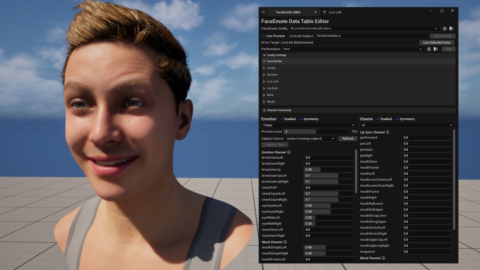Image resolution: width=480 pixels, height=270 pixels.
Task: Adjust the browOuterUpLeft value slider
Action: (x=328, y=175)
